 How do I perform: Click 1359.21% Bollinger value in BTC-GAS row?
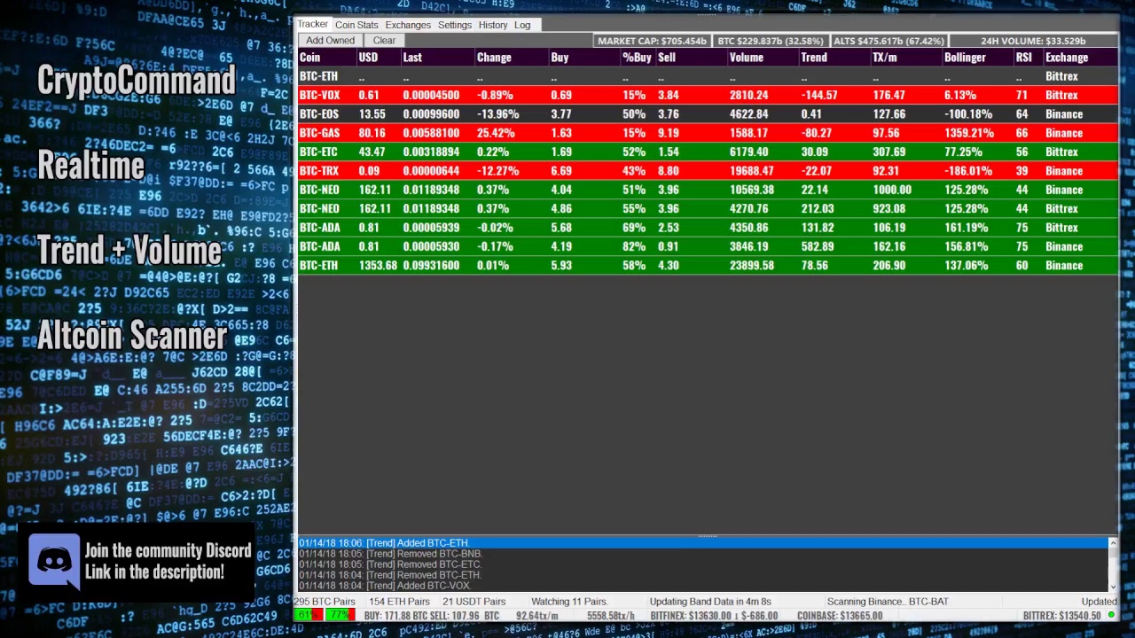point(969,133)
